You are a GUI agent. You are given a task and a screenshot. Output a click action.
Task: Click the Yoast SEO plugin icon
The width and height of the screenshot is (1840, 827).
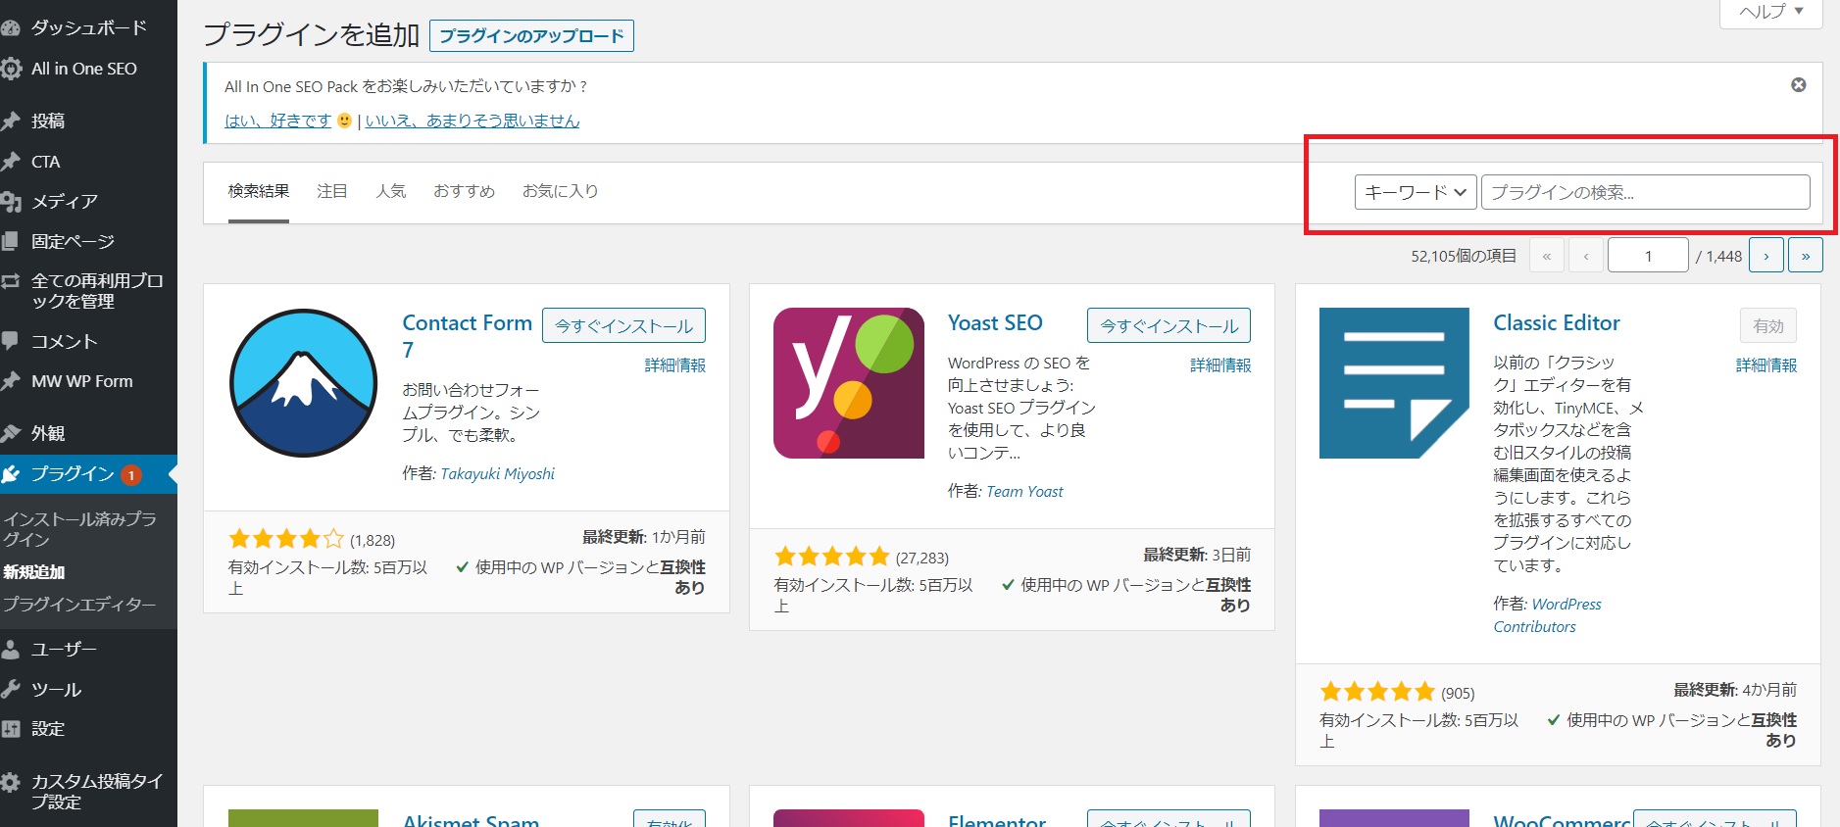848,383
